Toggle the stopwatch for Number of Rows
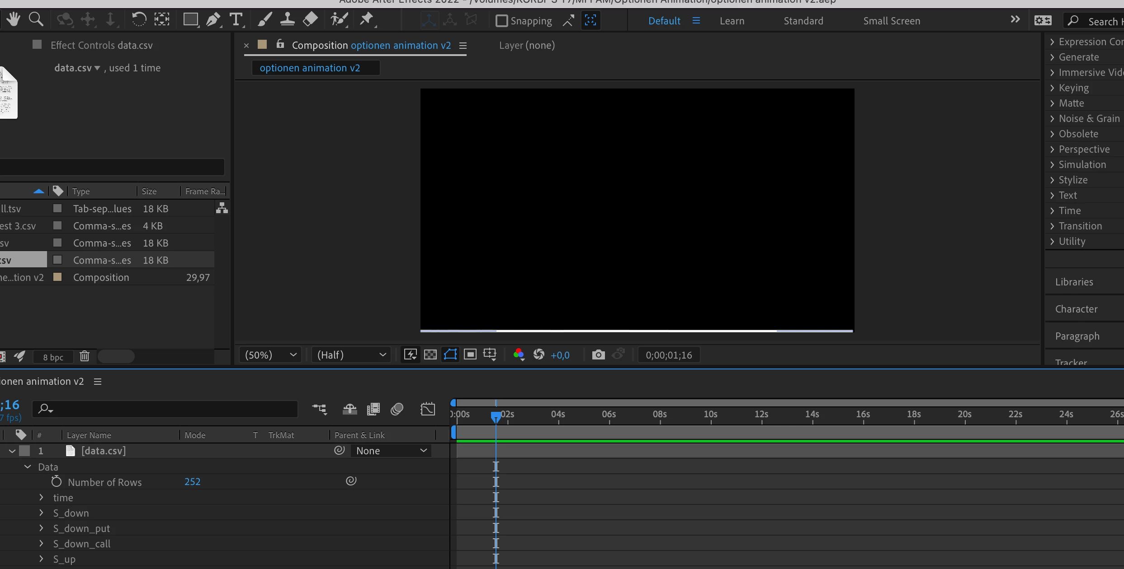The image size is (1124, 569). point(56,481)
